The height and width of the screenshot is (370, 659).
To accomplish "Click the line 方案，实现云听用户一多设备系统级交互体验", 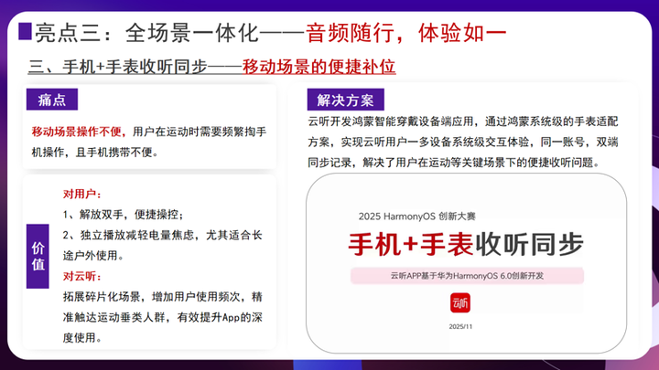I will [x=418, y=143].
